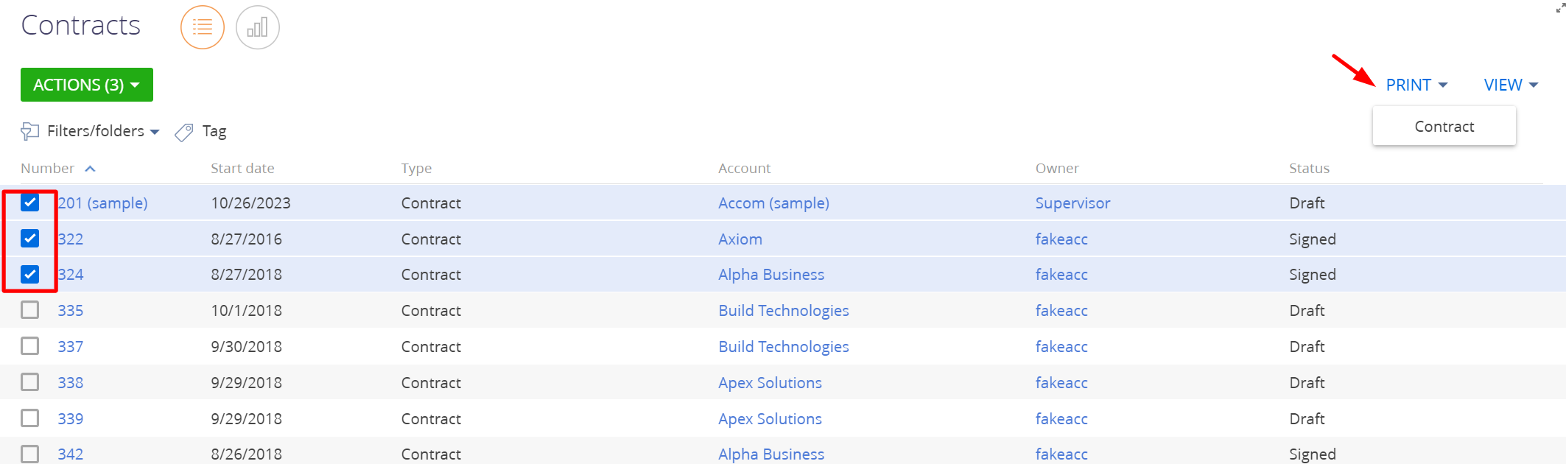Open Build Technologies account in row 335

point(784,310)
